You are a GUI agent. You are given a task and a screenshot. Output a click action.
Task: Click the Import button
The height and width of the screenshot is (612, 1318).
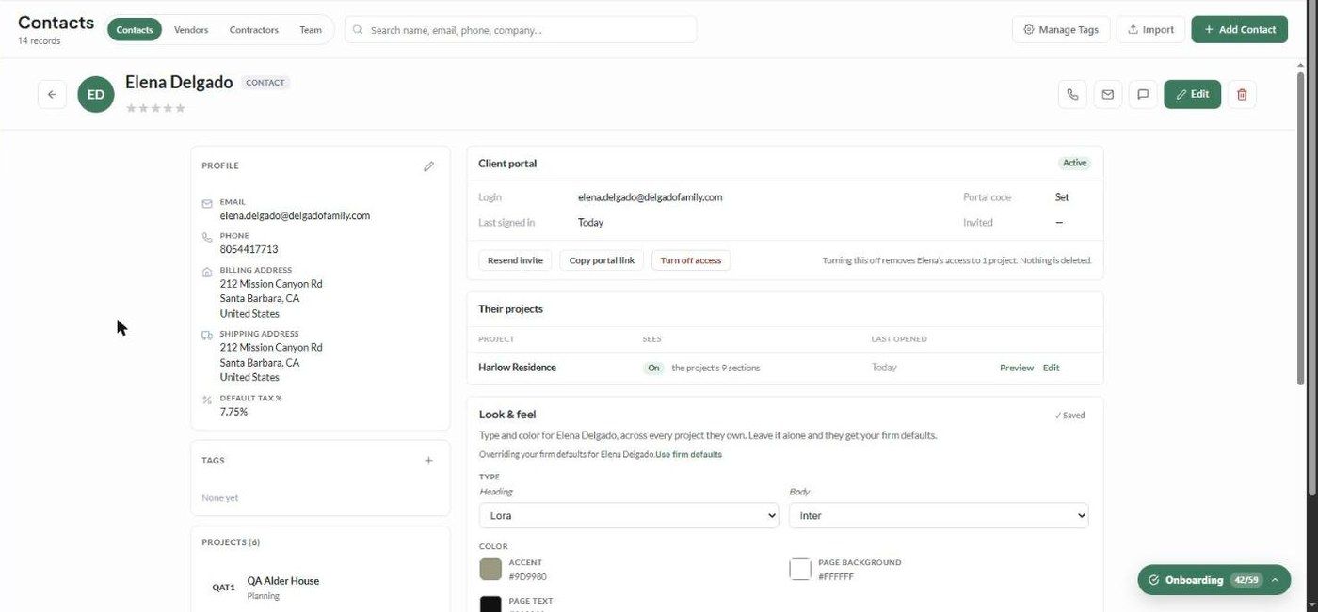(x=1150, y=29)
